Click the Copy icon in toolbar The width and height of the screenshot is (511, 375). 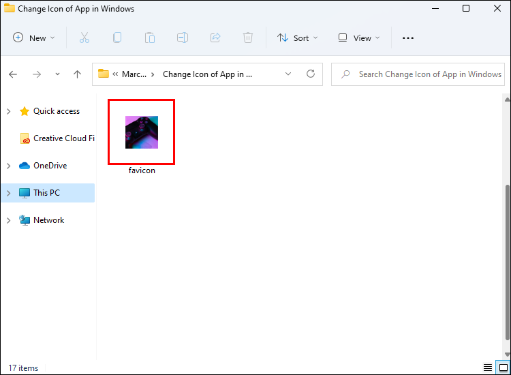coord(117,37)
